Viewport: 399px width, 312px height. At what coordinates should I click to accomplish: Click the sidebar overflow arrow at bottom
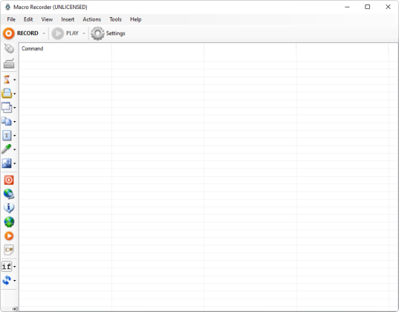point(15,309)
